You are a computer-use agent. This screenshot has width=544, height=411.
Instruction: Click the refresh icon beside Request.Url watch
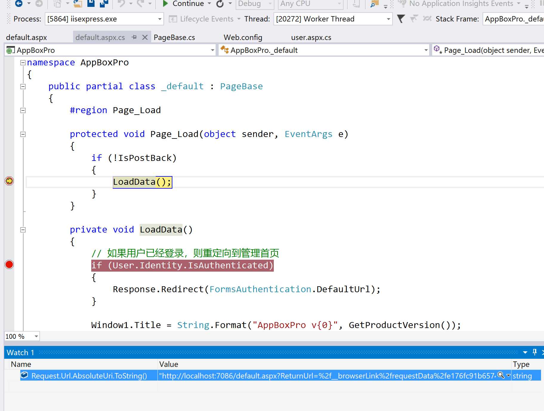tap(24, 375)
